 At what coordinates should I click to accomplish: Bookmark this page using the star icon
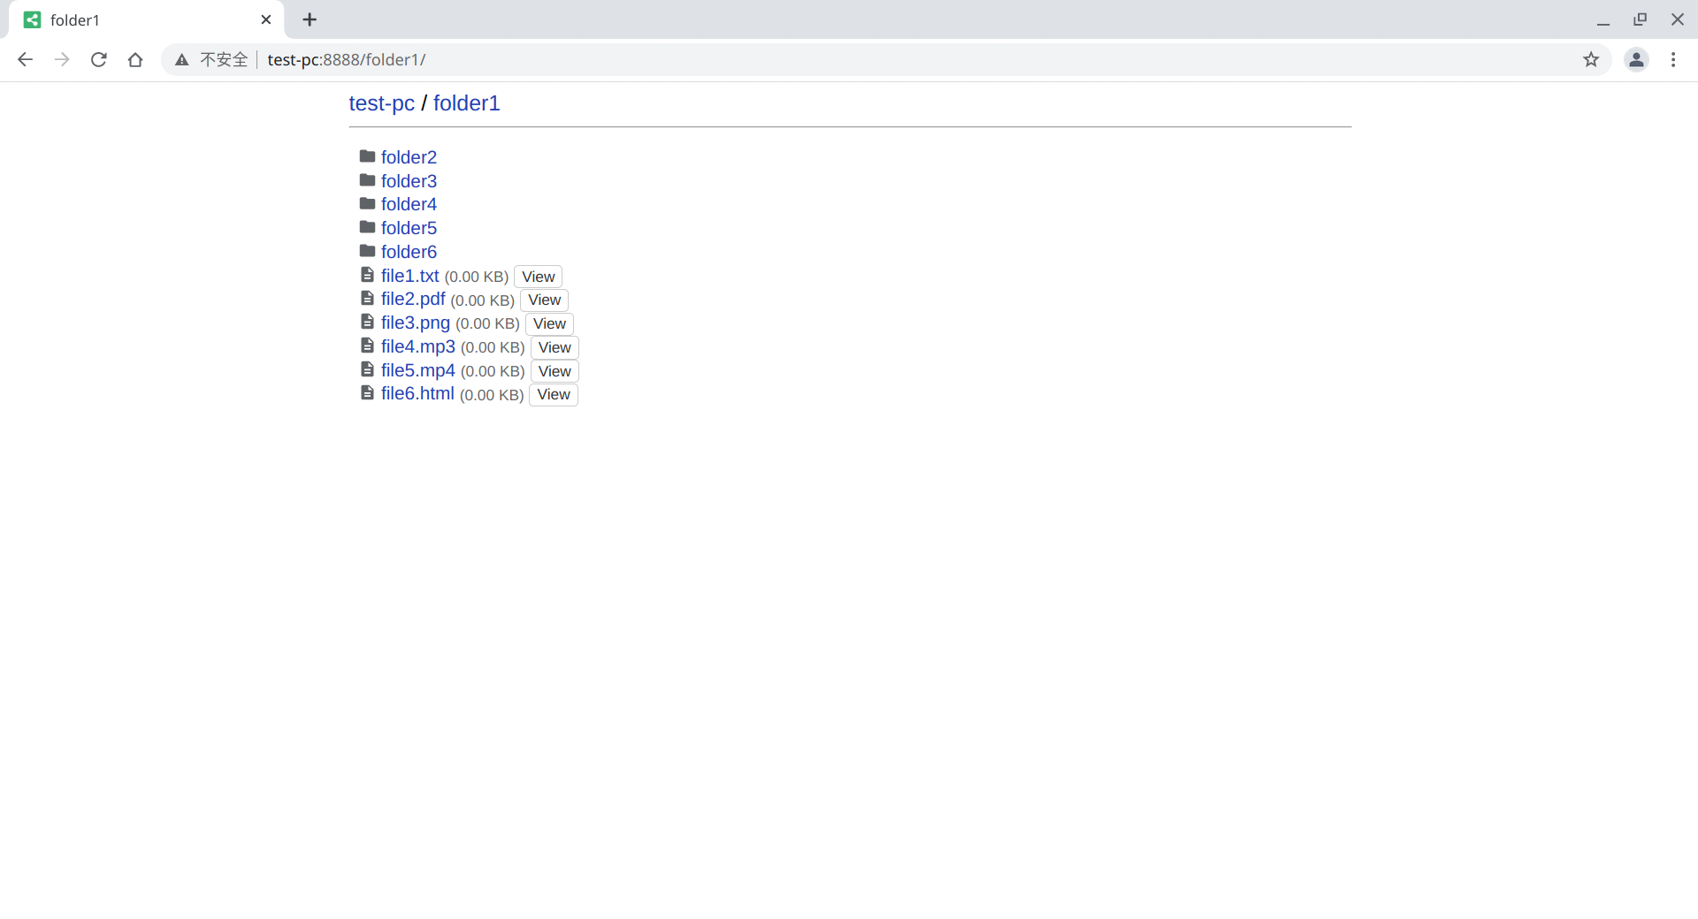pos(1592,59)
